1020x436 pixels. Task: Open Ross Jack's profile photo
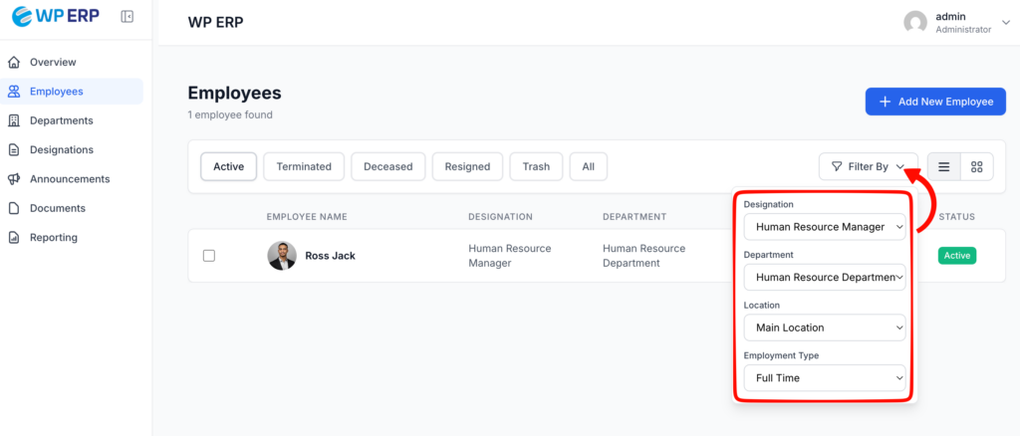pos(282,256)
